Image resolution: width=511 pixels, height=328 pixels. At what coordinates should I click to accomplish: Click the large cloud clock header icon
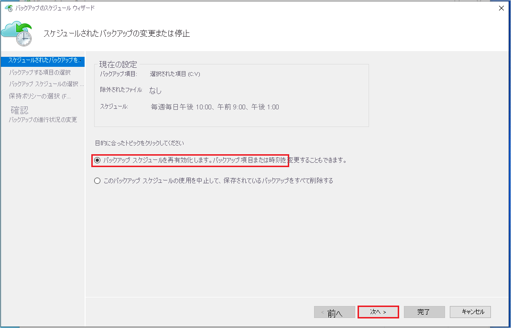point(17,34)
